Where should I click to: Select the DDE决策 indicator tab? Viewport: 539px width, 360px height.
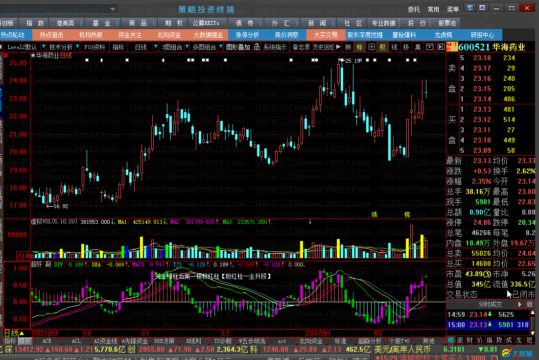[164, 341]
